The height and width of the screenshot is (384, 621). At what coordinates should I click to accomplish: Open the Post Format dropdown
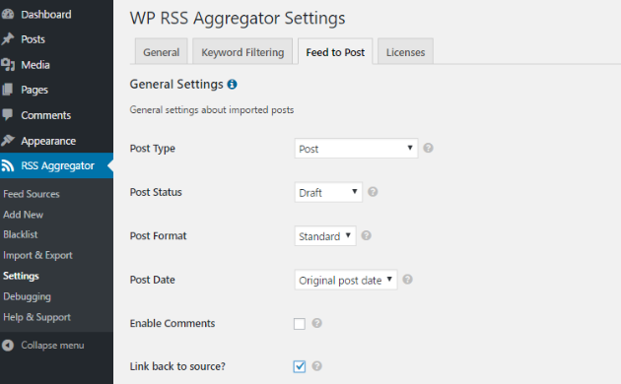pos(325,236)
